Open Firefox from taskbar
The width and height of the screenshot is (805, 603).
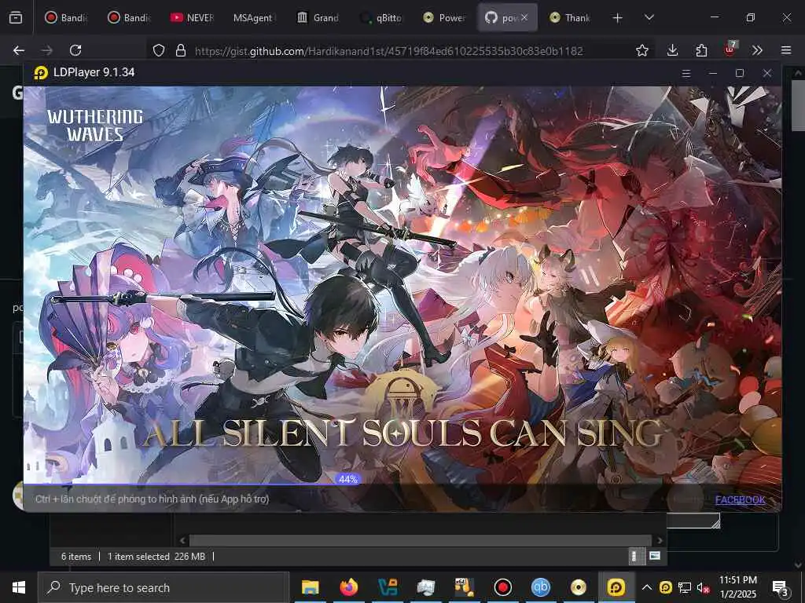point(348,587)
